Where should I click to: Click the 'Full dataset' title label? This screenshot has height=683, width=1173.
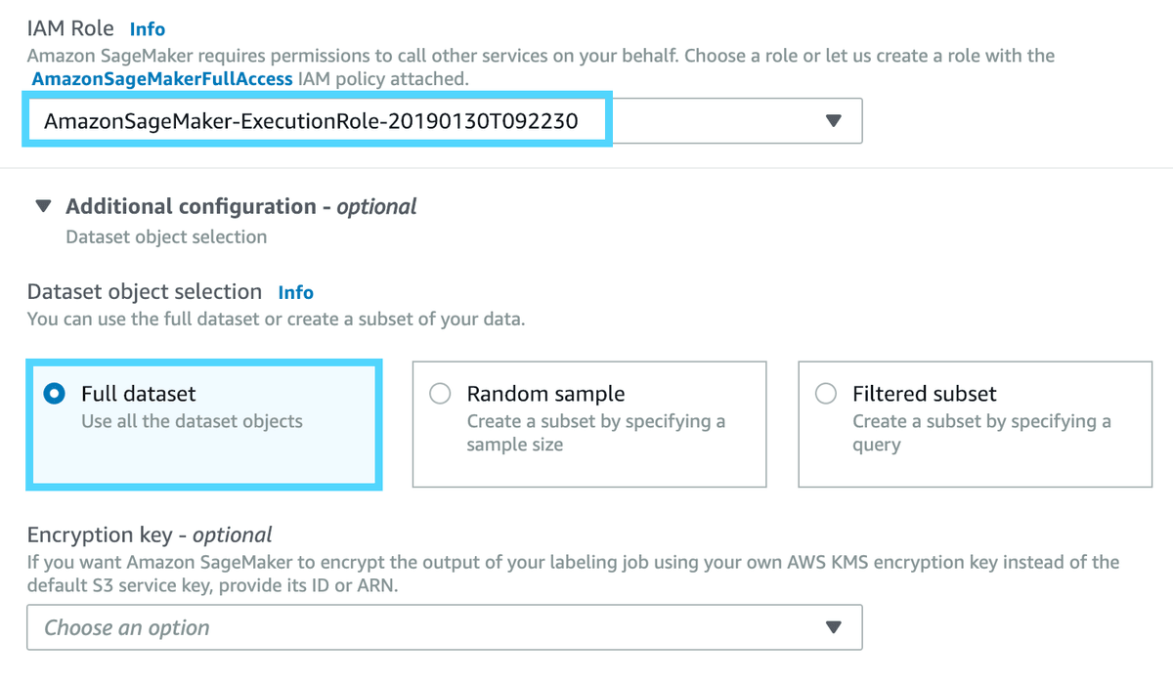(x=138, y=394)
